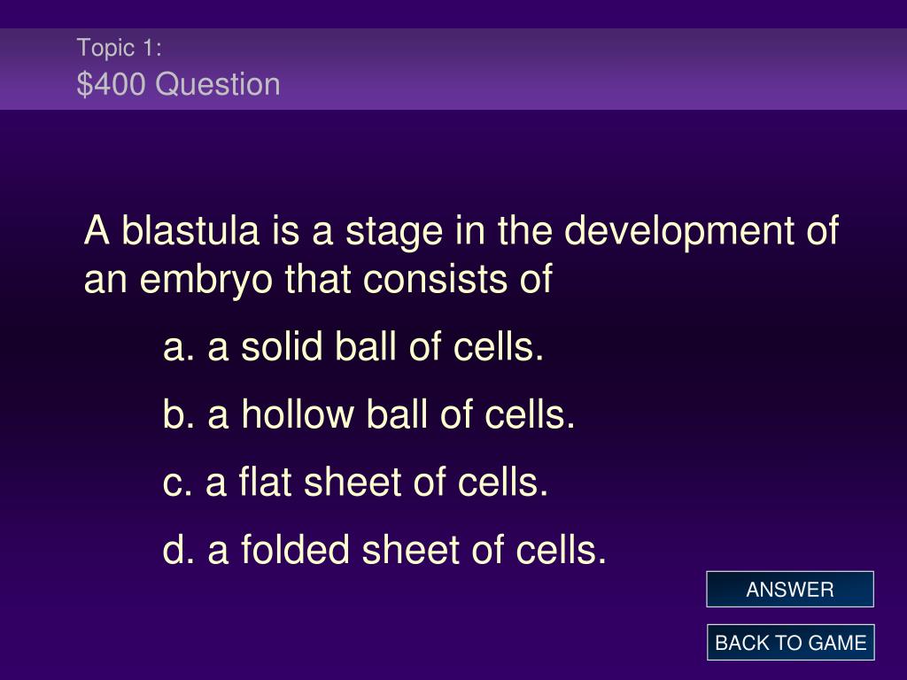Click the word 'blastula' in the question

pyautogui.click(x=190, y=231)
